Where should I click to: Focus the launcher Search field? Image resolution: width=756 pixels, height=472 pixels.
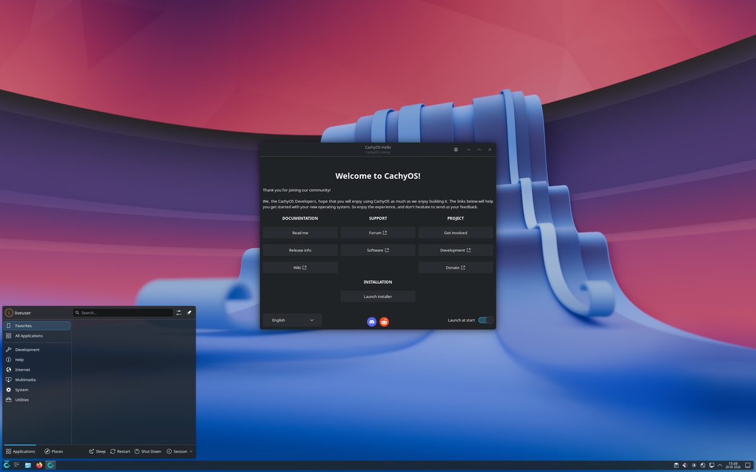[123, 313]
